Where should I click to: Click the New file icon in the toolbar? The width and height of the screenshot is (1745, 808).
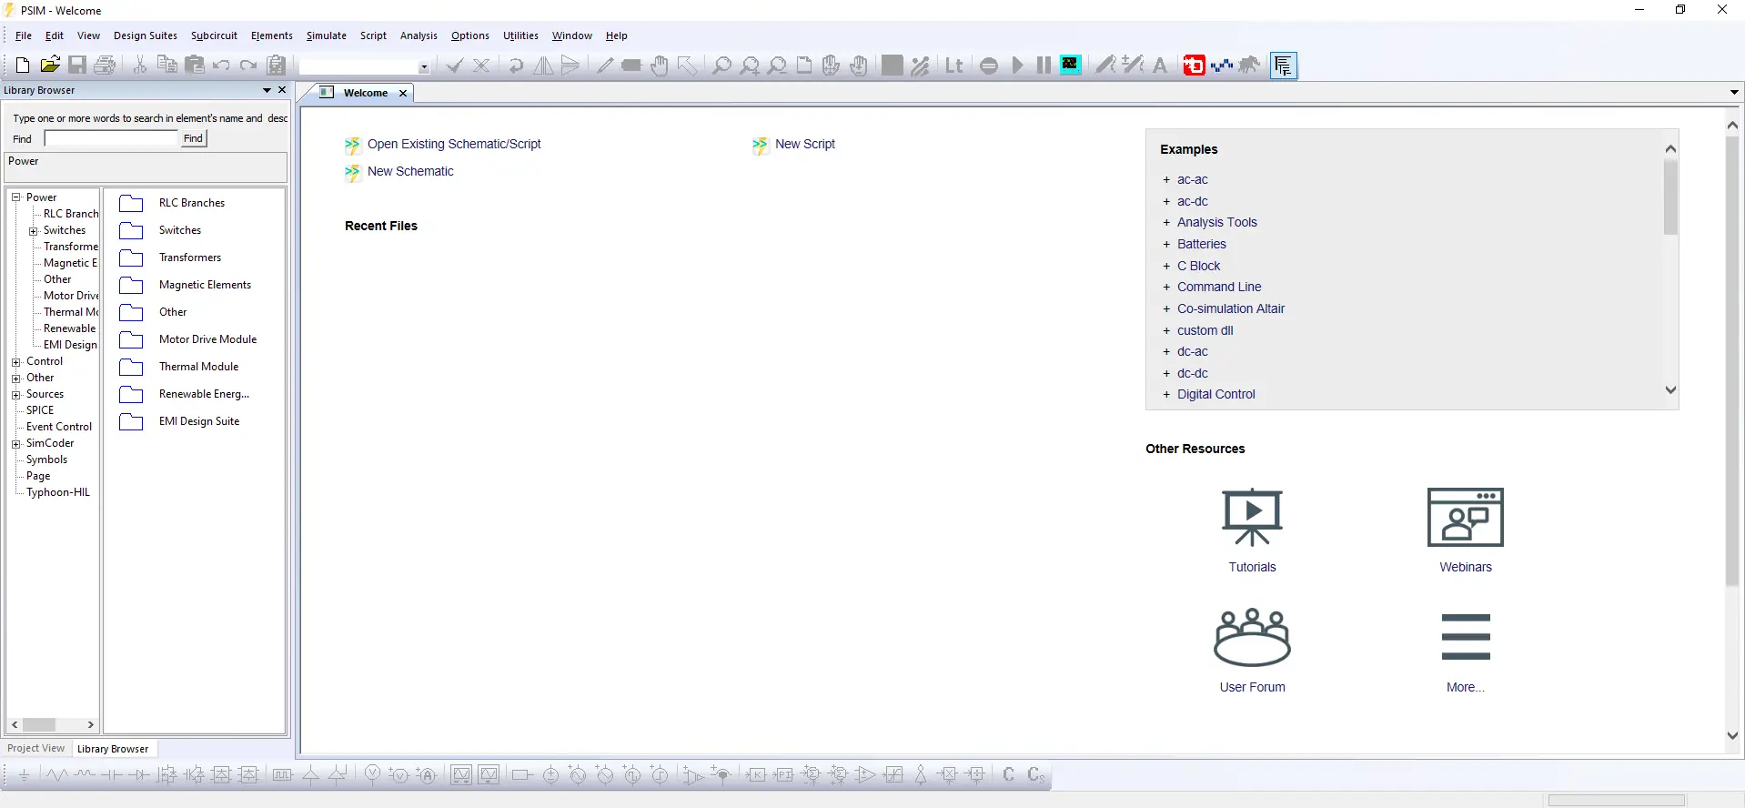click(x=23, y=66)
